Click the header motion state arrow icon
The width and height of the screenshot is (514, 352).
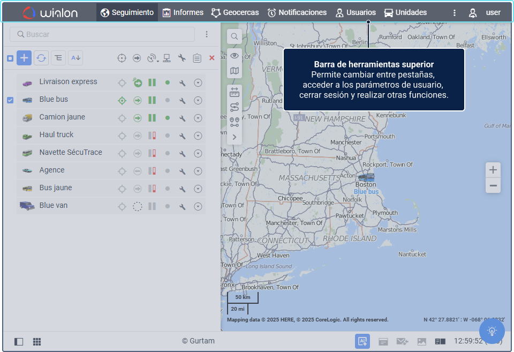(137, 58)
